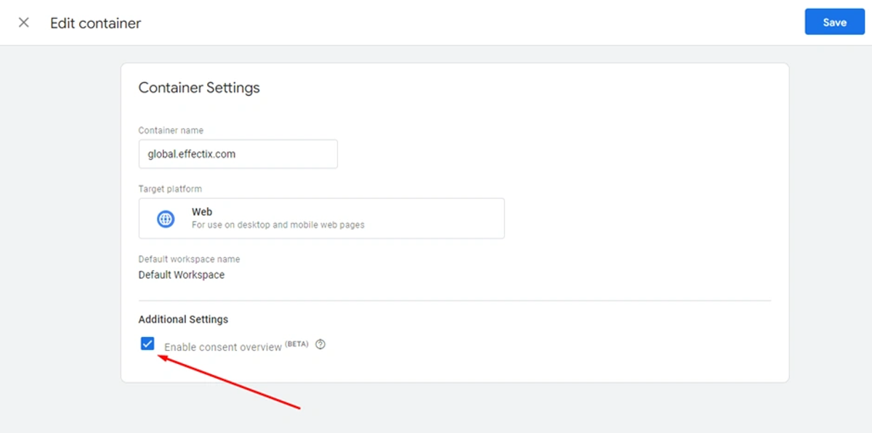Close the Edit container panel
872x433 pixels.
(24, 23)
